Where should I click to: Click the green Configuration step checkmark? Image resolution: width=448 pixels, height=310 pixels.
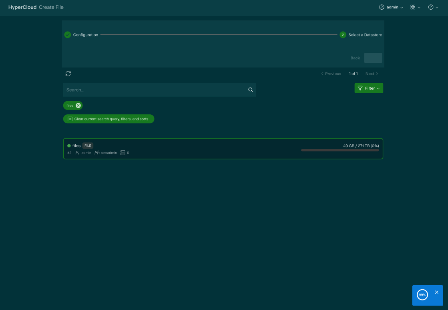68,35
